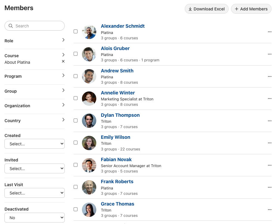Open the Created date dropdown
Viewport: 276px width, 224px height.
click(x=35, y=144)
